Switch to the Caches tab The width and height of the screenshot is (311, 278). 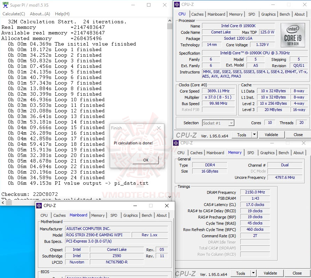click(x=197, y=14)
